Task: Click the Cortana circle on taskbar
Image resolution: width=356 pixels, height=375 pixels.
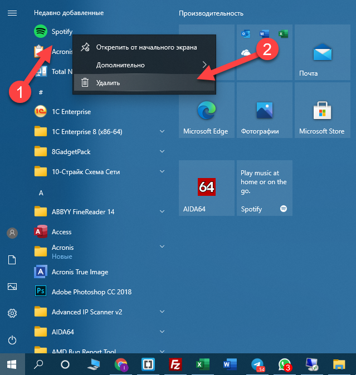Action: click(x=65, y=364)
